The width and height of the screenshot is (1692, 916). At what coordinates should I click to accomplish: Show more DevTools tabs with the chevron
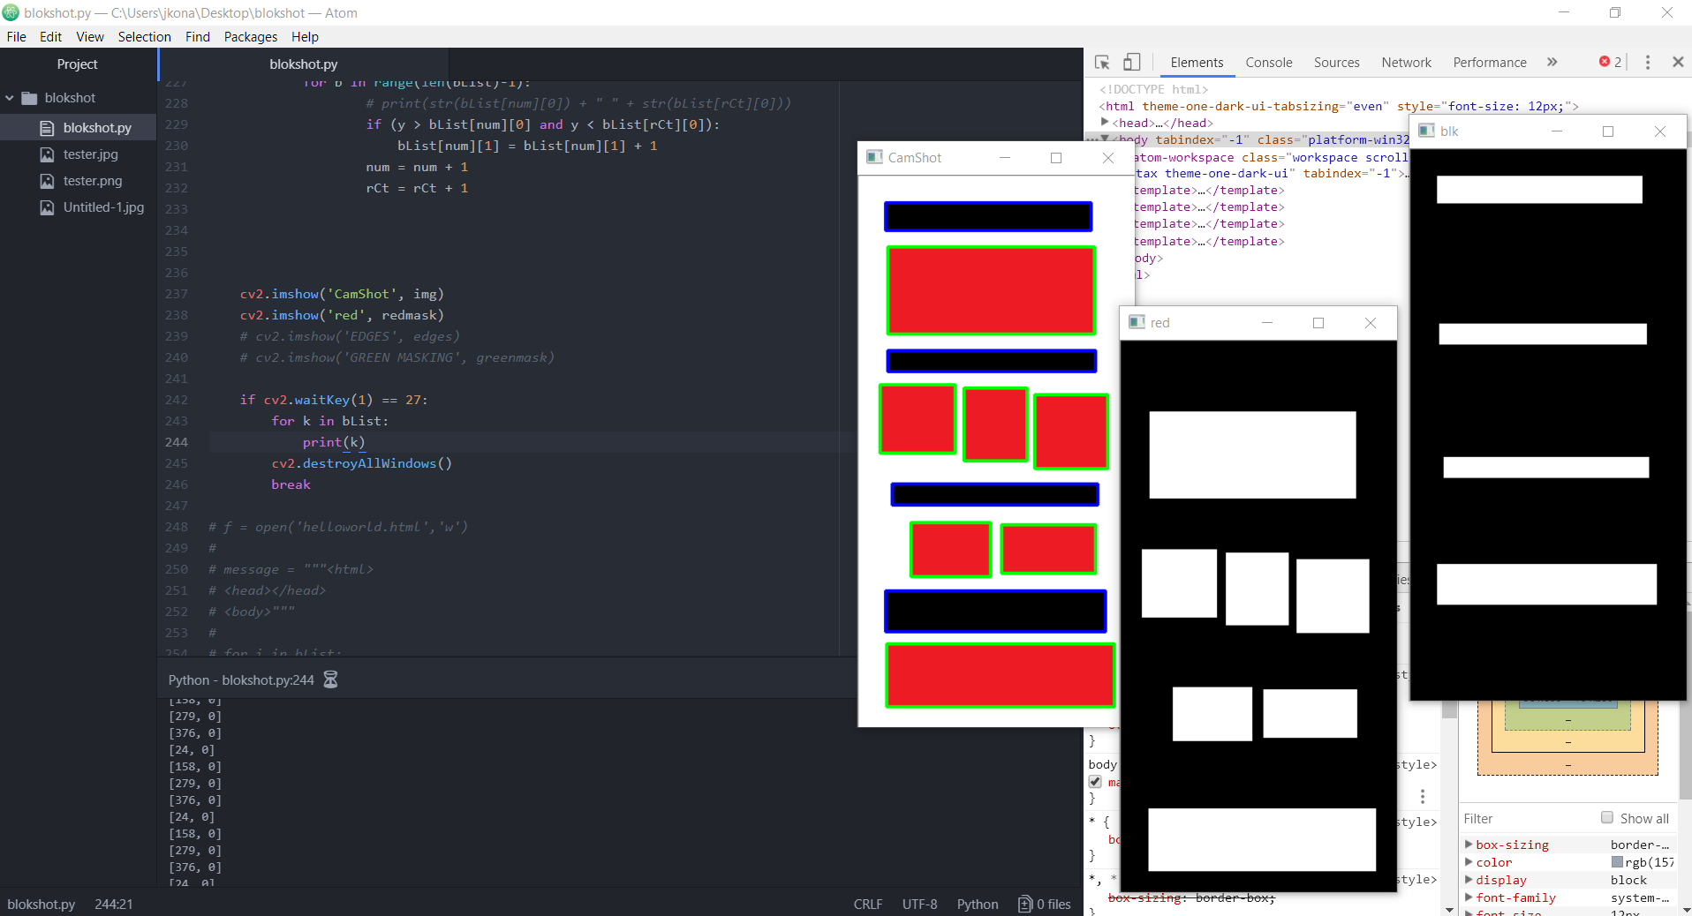point(1552,62)
